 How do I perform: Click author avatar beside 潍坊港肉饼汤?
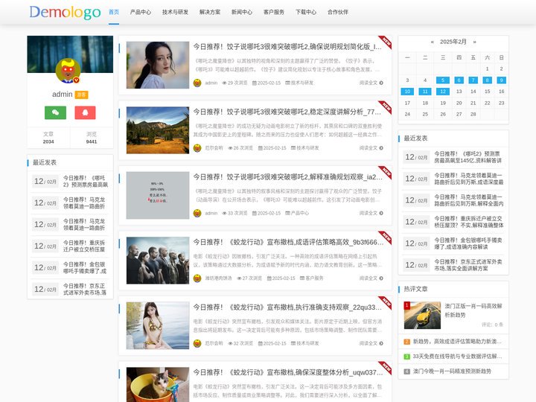coord(197,278)
